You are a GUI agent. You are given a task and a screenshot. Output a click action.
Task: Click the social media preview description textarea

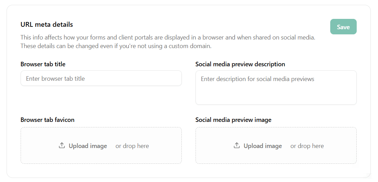point(276,88)
